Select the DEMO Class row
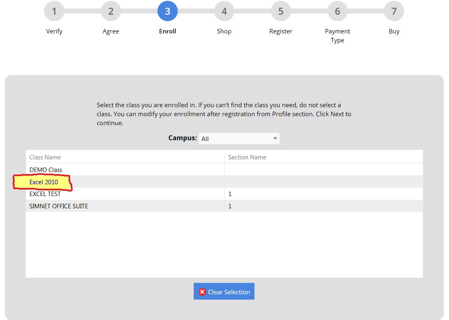The width and height of the screenshot is (449, 320). click(224, 170)
